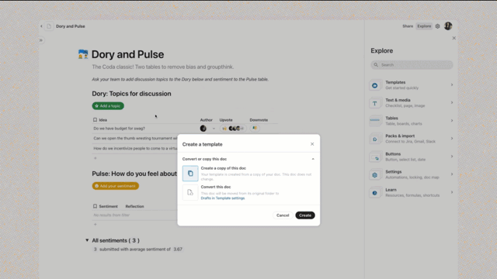The height and width of the screenshot is (279, 497).
Task: Go back with the header arrow
Action: click(41, 26)
